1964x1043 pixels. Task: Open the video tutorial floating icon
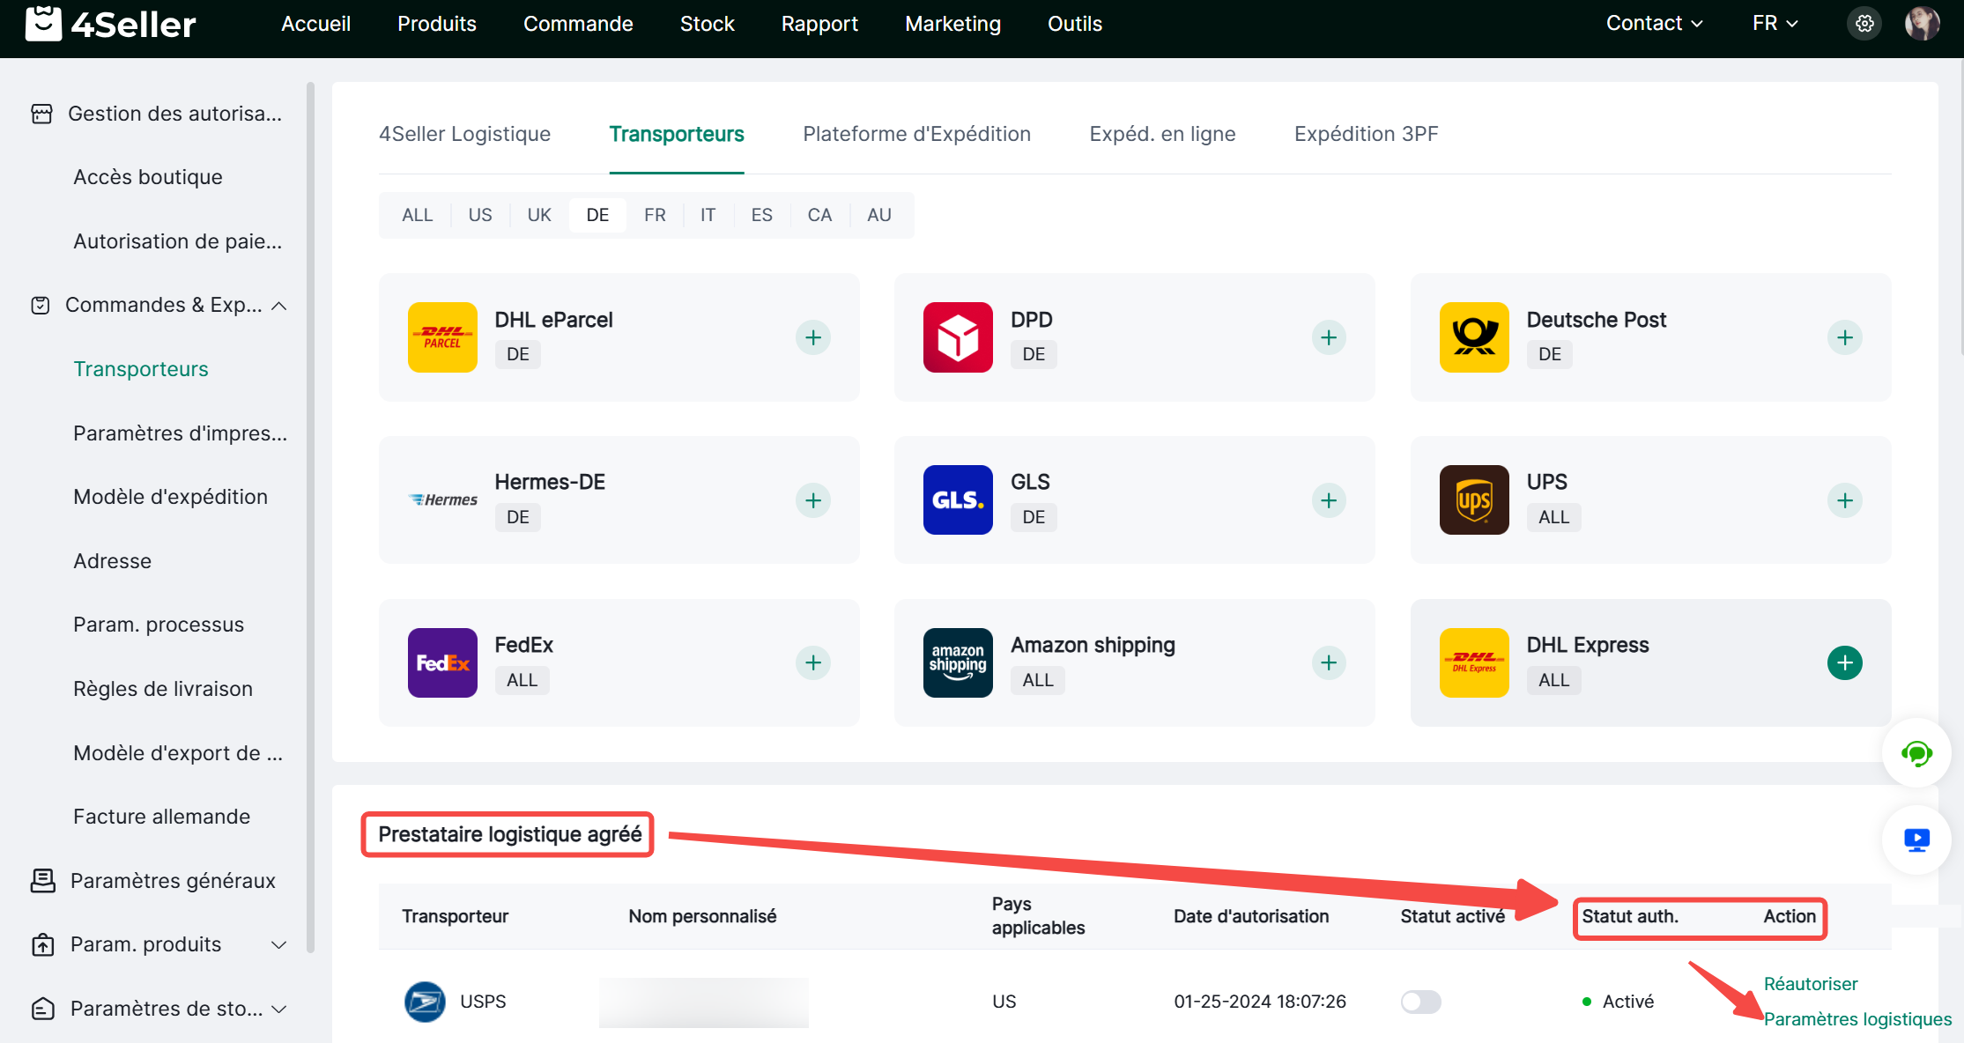(1916, 840)
